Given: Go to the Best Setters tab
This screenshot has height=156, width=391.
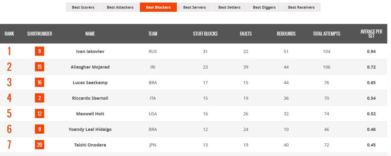Looking at the screenshot, I should [x=230, y=7].
